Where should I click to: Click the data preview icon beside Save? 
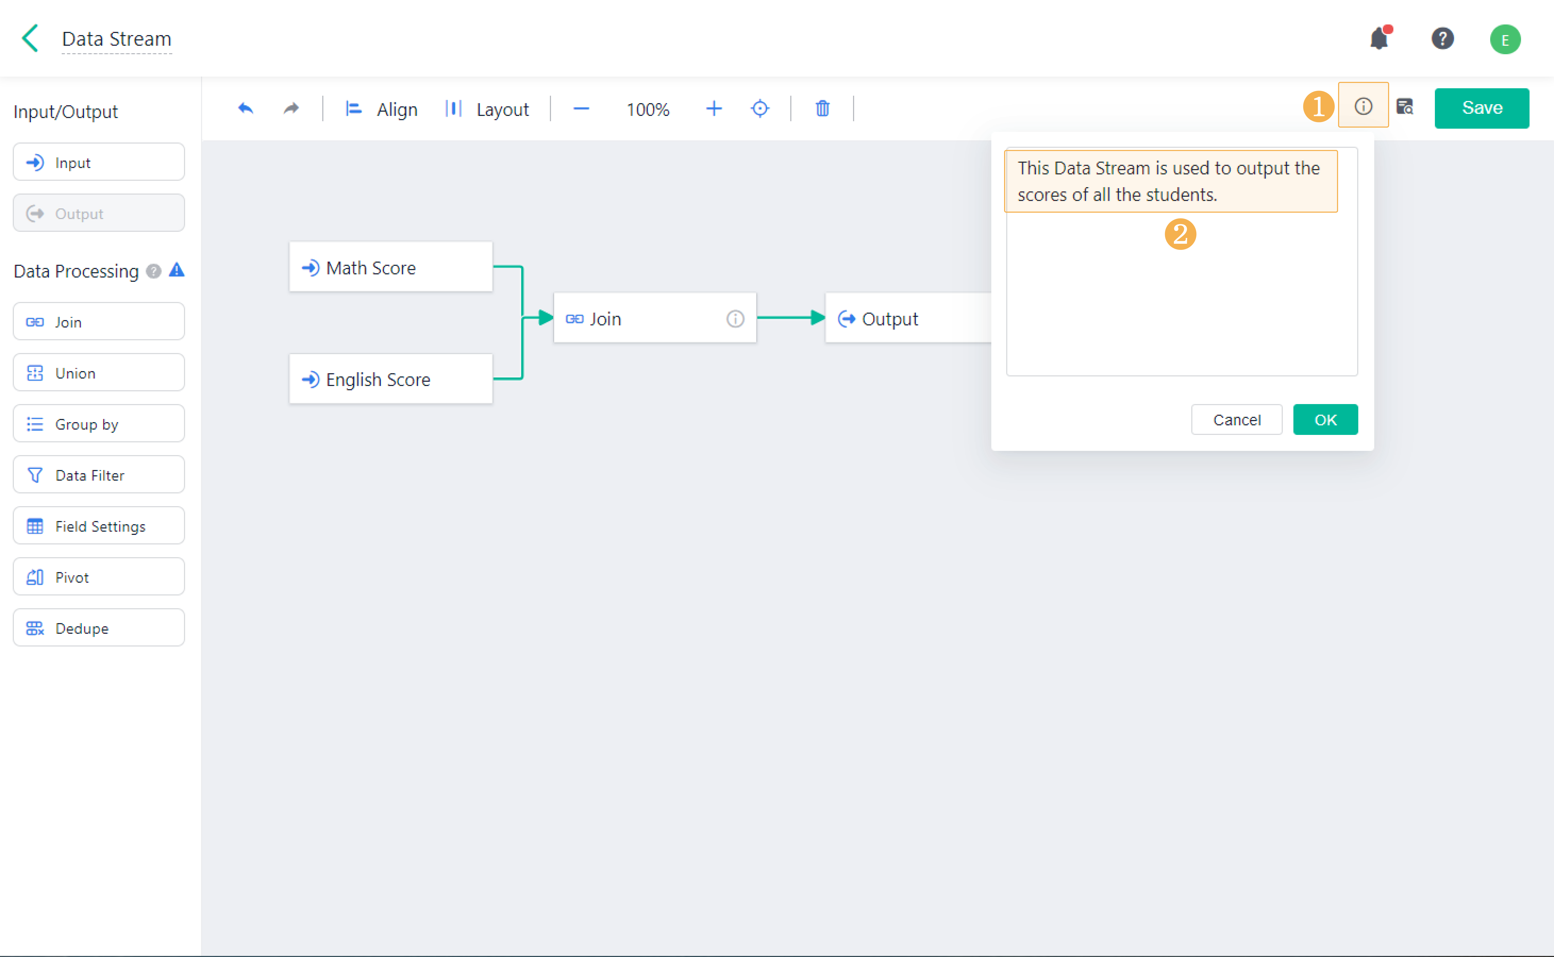(1405, 106)
